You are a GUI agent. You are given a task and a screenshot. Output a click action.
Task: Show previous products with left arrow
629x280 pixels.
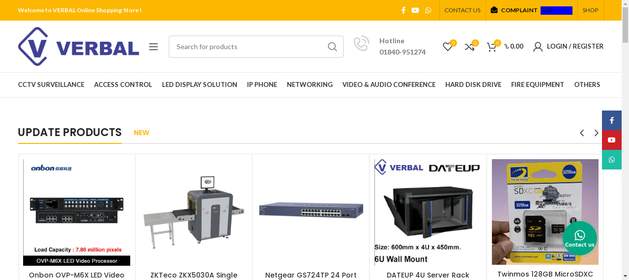(x=582, y=133)
